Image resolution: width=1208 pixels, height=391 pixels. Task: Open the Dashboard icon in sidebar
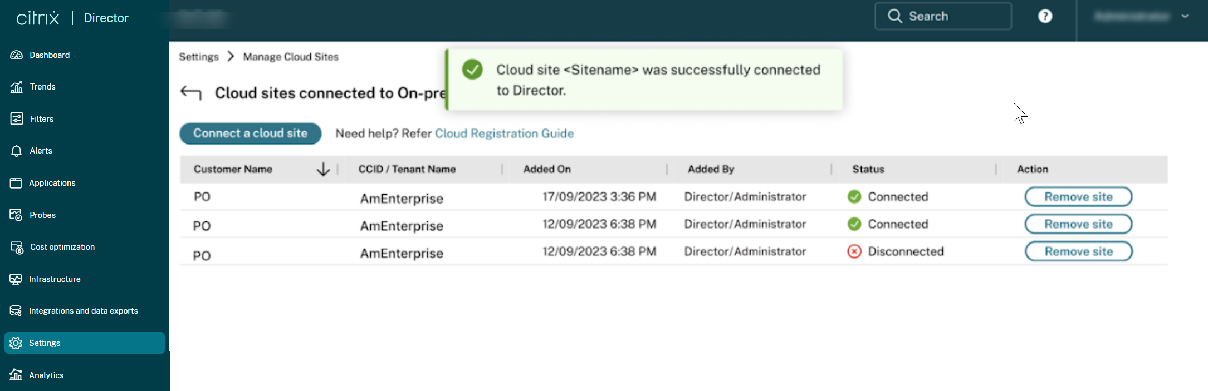pos(17,55)
